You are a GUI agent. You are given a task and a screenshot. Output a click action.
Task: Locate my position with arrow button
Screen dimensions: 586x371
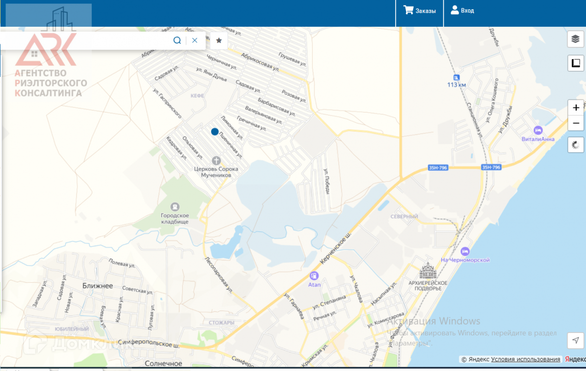point(576,340)
